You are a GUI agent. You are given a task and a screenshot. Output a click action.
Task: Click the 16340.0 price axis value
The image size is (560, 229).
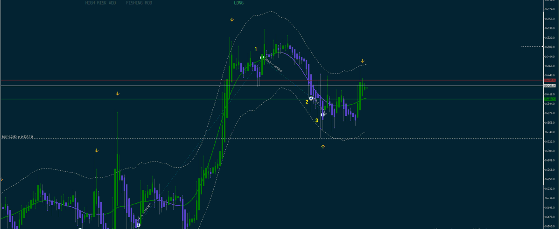(x=549, y=132)
